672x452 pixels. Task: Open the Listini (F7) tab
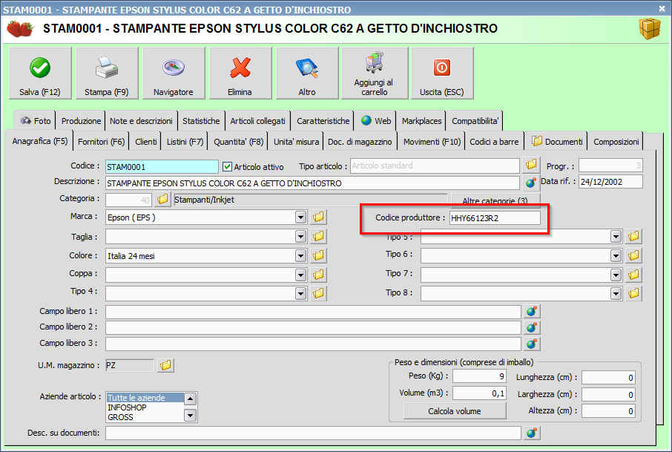pyautogui.click(x=185, y=142)
